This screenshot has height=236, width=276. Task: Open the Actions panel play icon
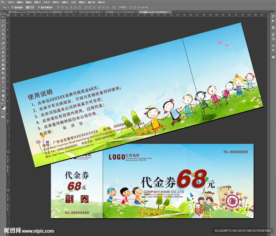[x=273, y=21]
